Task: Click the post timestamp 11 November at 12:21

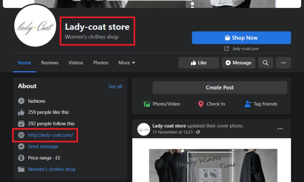Action: point(172,132)
